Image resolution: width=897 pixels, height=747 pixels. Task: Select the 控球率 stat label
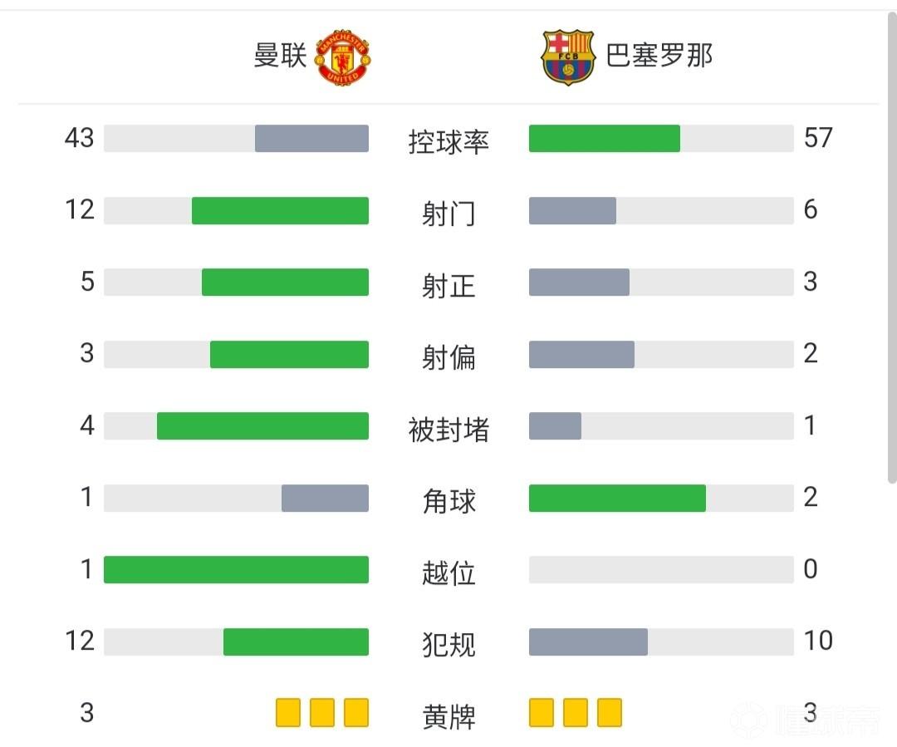click(x=448, y=141)
